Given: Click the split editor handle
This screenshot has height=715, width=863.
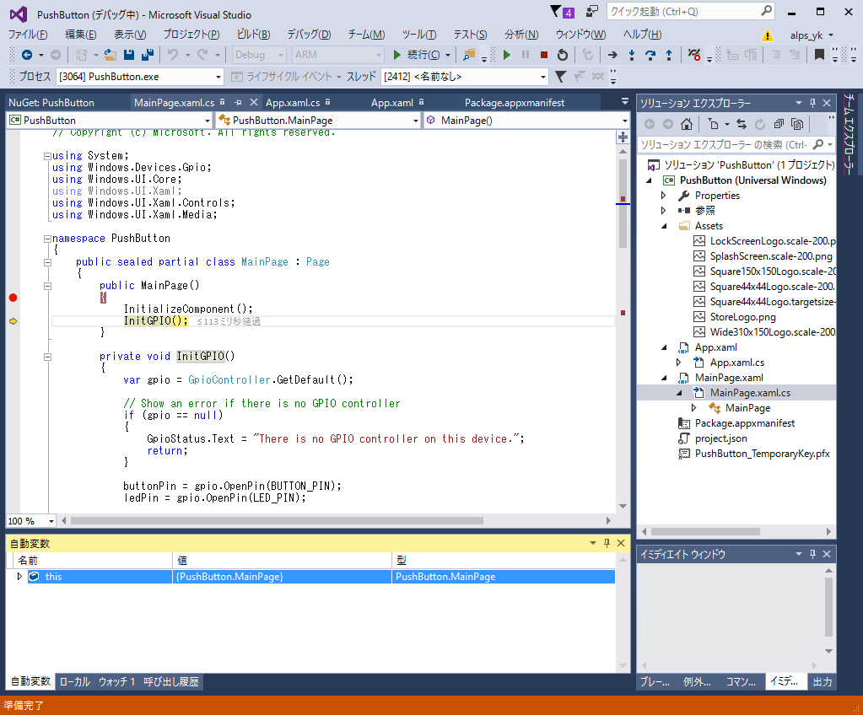Looking at the screenshot, I should click(x=623, y=137).
